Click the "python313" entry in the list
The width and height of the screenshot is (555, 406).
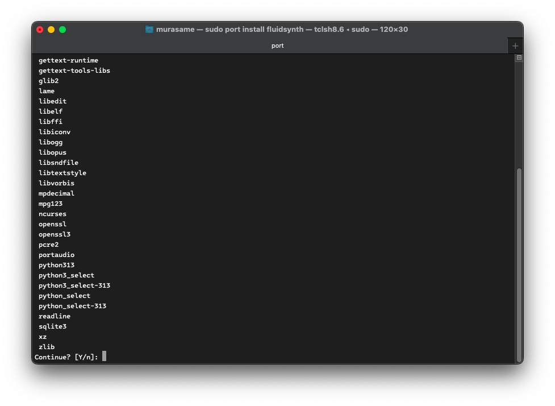click(56, 265)
